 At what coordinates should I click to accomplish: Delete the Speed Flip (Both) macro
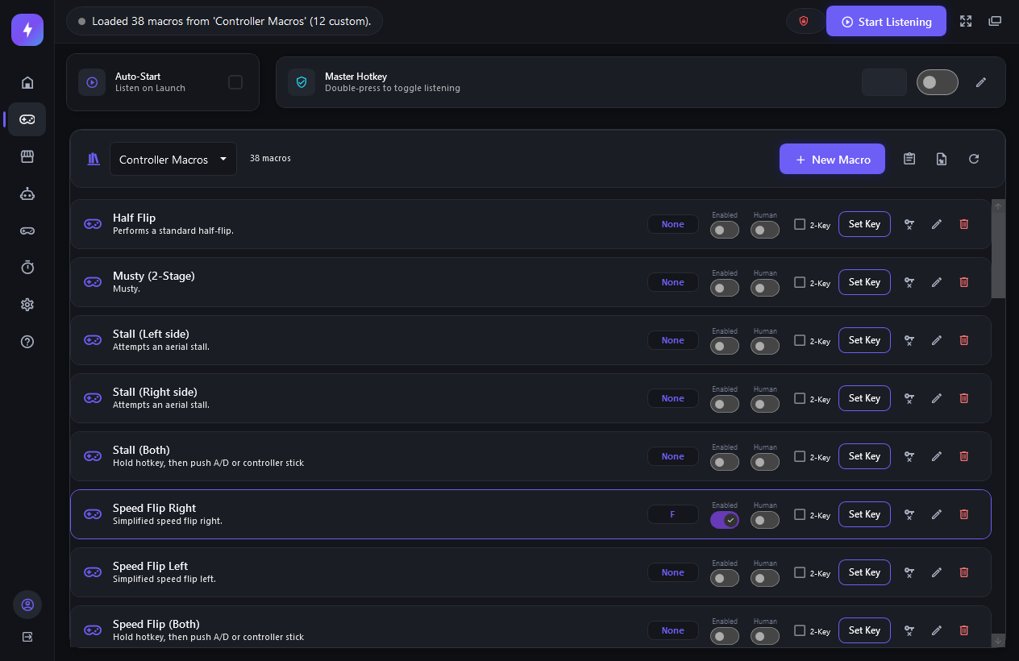(x=964, y=630)
